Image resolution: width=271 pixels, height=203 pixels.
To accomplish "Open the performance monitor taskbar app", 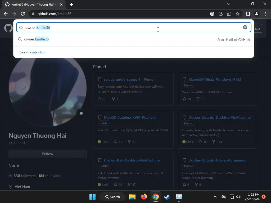I will [179, 197].
